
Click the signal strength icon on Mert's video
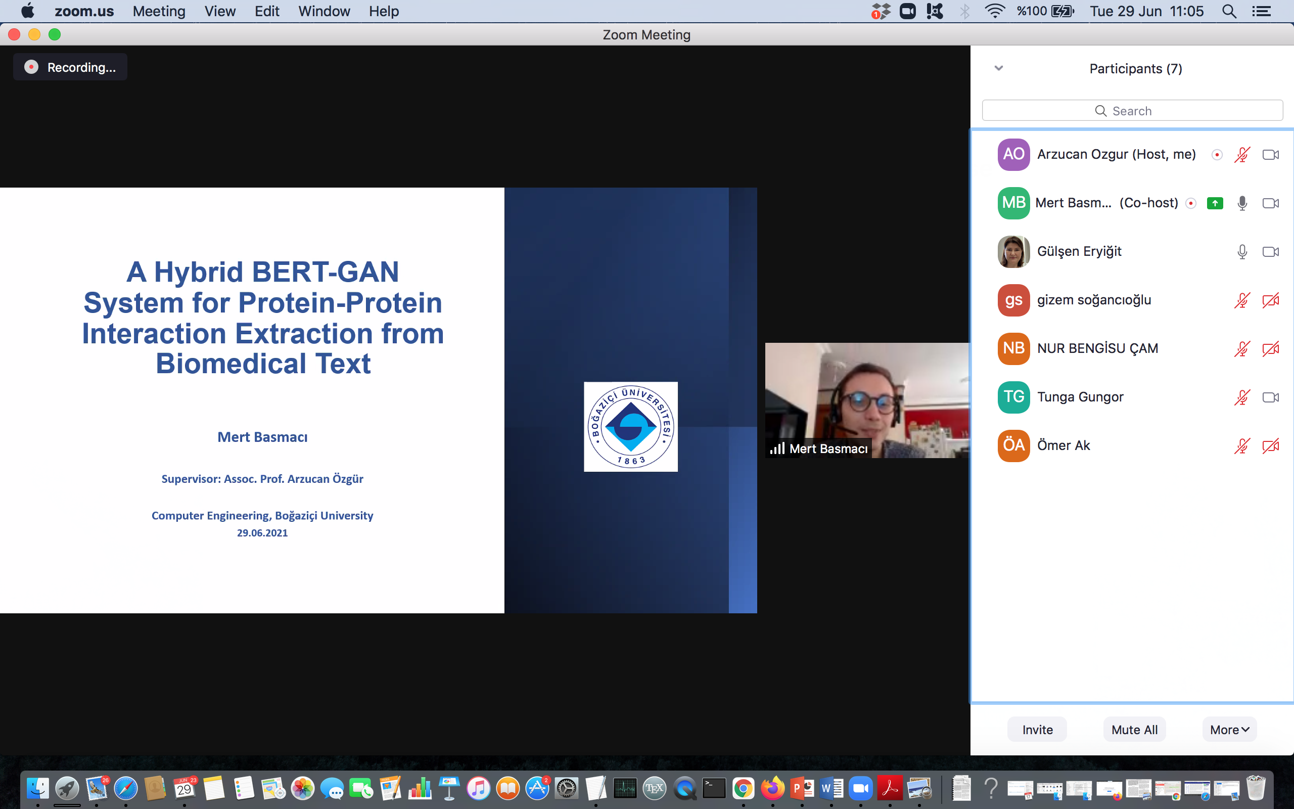[x=777, y=448]
